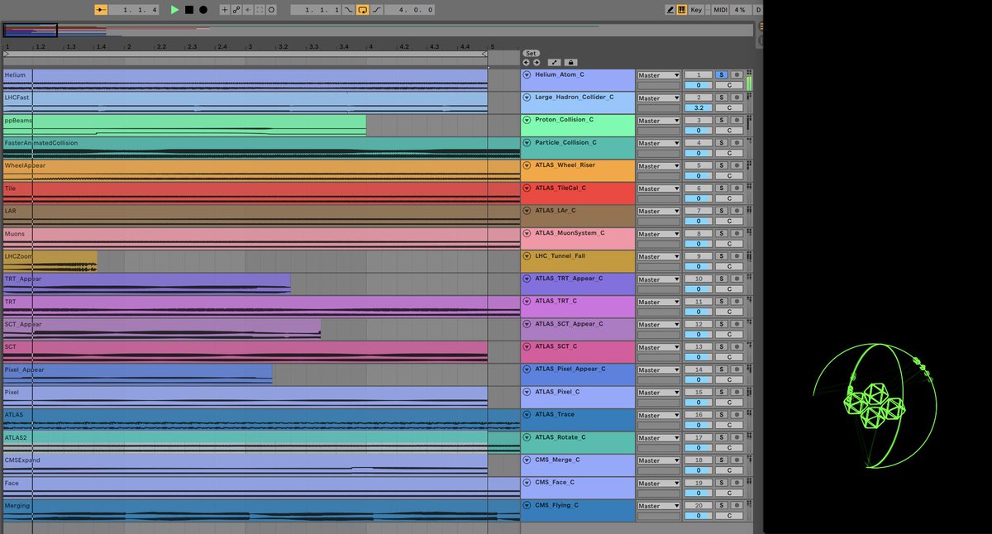
Task: Toggle Computer MIDI Keyboard icon
Action: pos(682,10)
